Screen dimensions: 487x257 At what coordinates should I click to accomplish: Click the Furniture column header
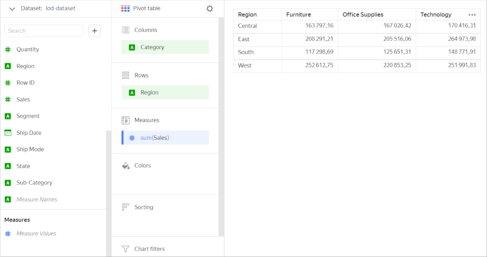pos(299,15)
